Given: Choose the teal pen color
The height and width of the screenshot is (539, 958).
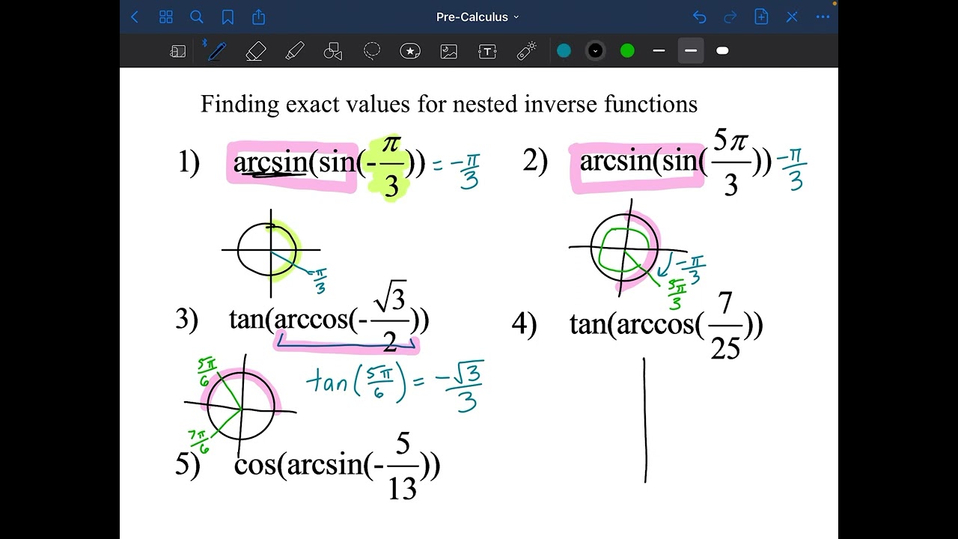Looking at the screenshot, I should coord(564,51).
